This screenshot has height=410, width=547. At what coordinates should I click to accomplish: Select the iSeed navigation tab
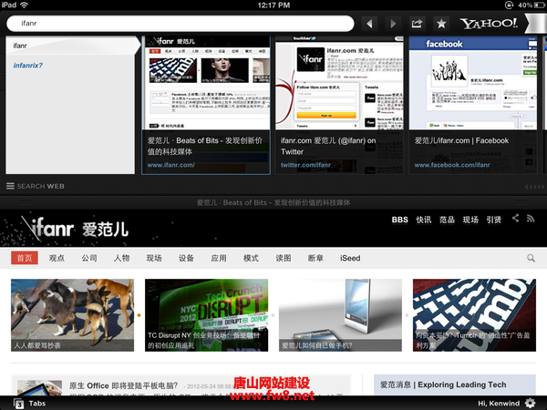[350, 258]
